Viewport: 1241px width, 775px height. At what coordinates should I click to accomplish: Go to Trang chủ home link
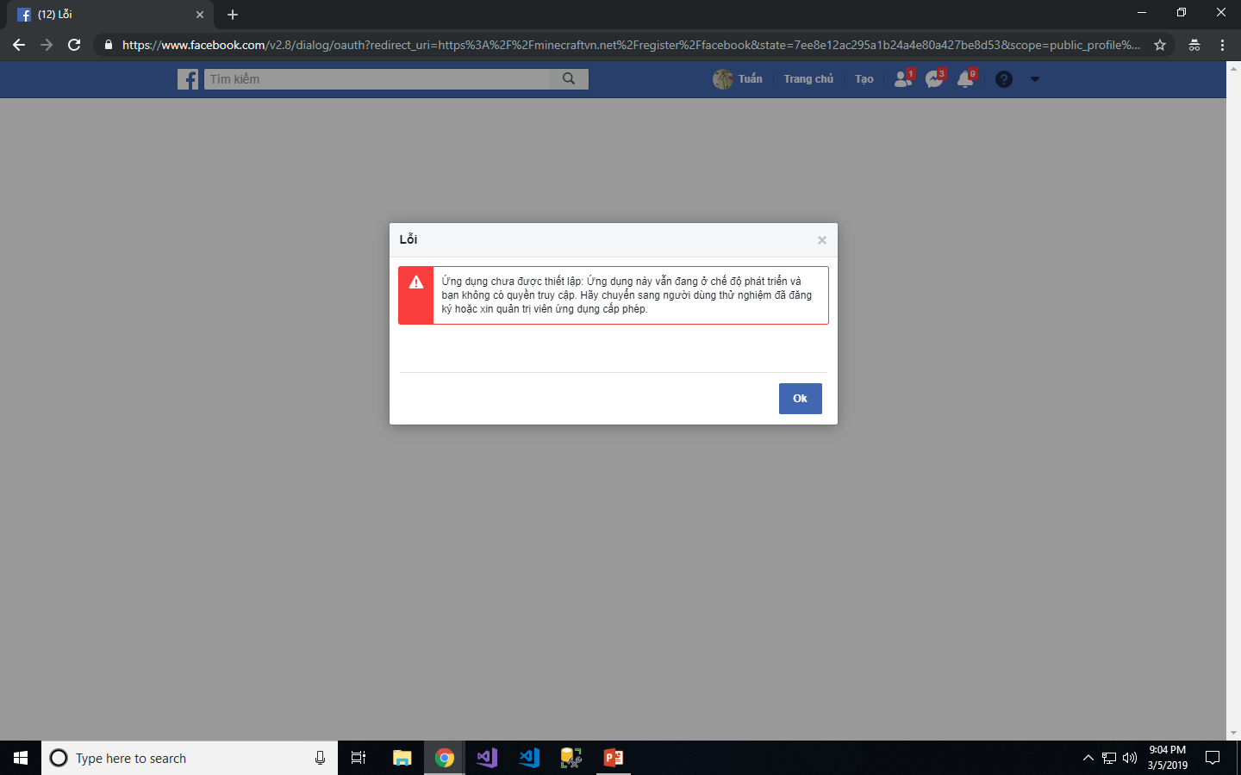pyautogui.click(x=808, y=79)
